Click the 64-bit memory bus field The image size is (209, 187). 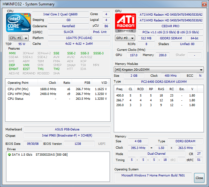click(194, 38)
